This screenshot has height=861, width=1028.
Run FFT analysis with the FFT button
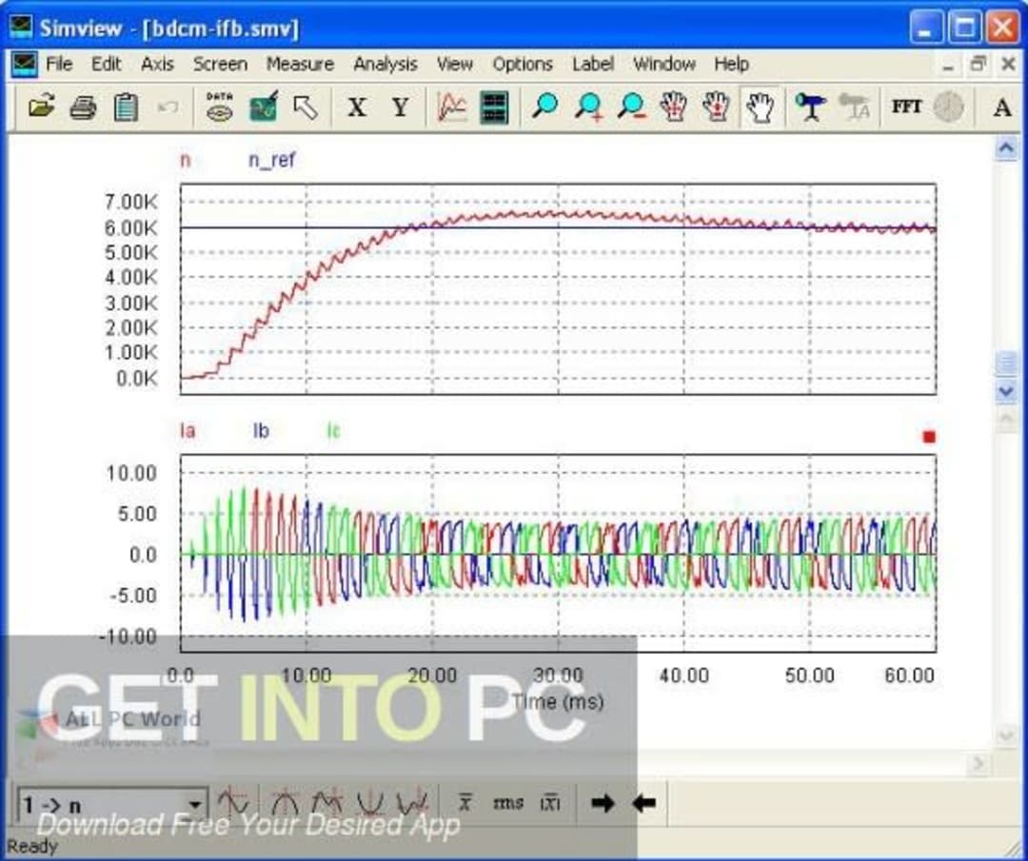click(x=906, y=107)
